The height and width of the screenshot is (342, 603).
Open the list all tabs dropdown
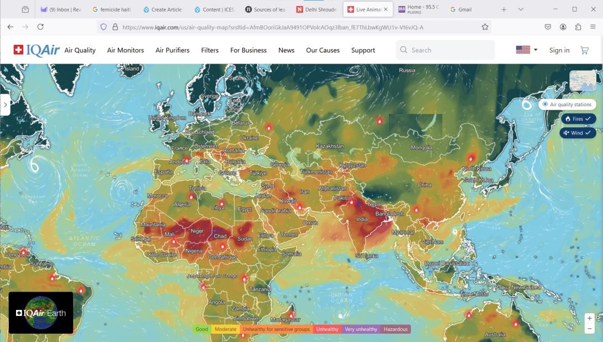point(521,9)
